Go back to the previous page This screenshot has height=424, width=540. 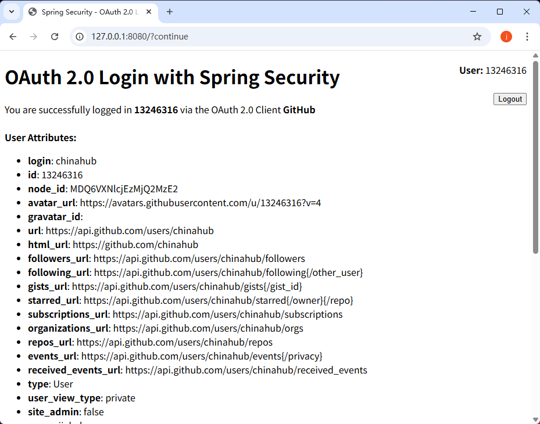pos(13,37)
